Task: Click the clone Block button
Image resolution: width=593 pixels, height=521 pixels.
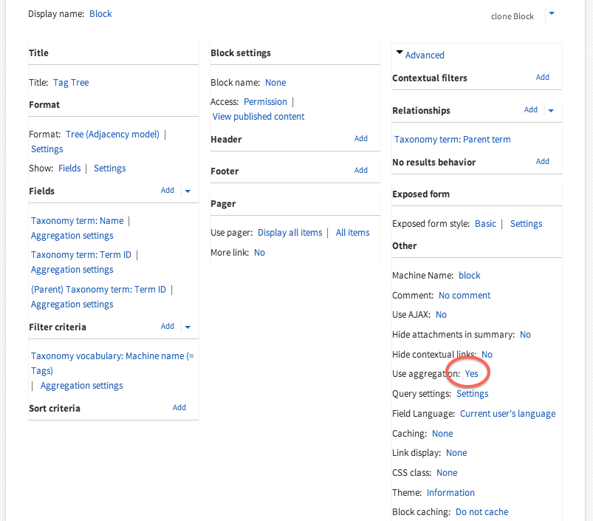Action: coord(512,16)
